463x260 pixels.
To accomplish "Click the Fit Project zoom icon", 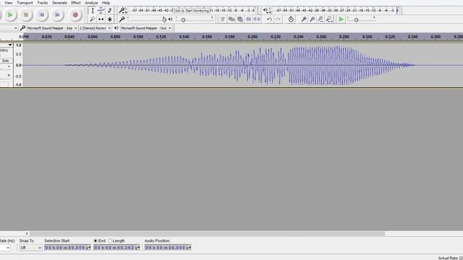I will [x=329, y=19].
